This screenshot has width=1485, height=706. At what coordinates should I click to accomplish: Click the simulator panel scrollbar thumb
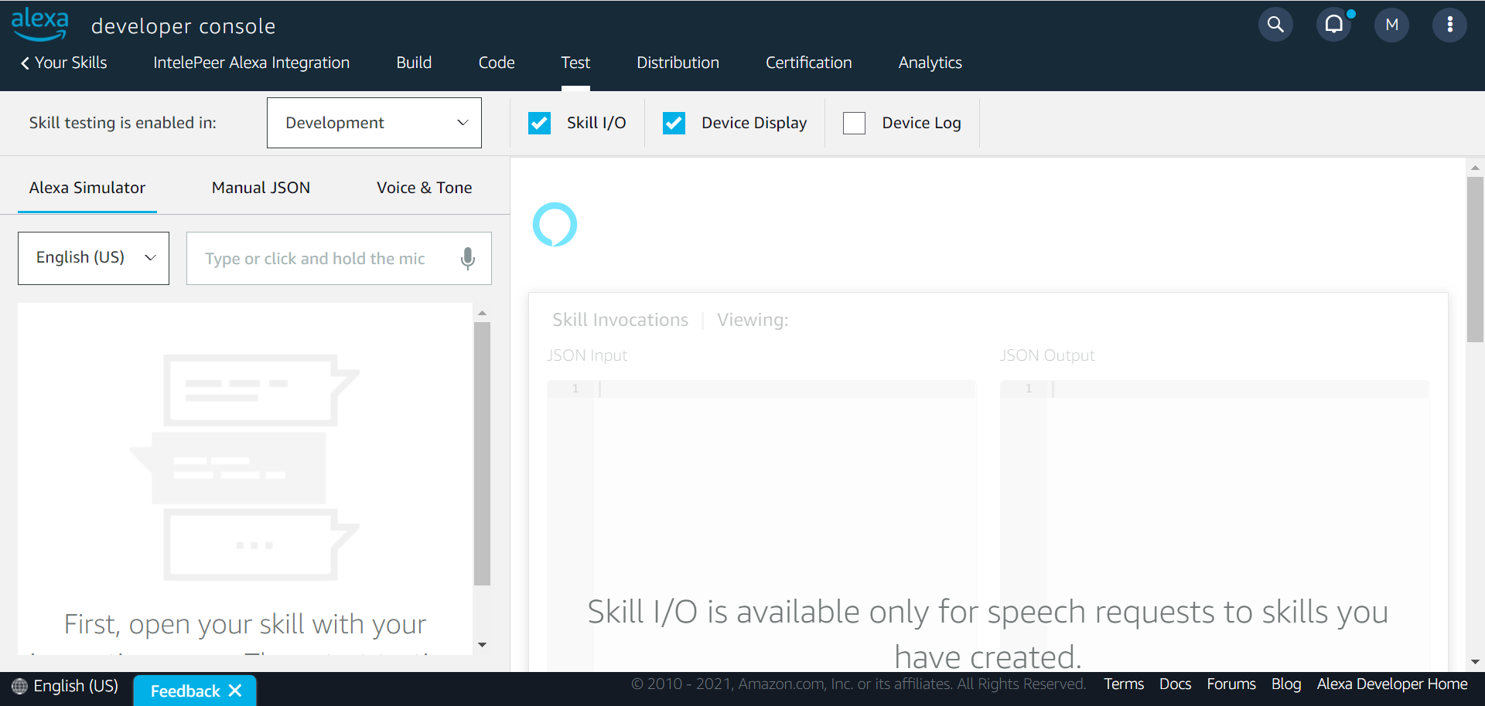click(x=482, y=453)
